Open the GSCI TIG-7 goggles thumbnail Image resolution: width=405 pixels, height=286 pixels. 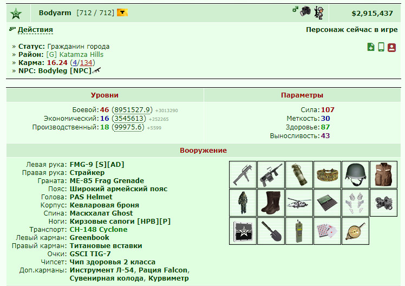[383, 203]
